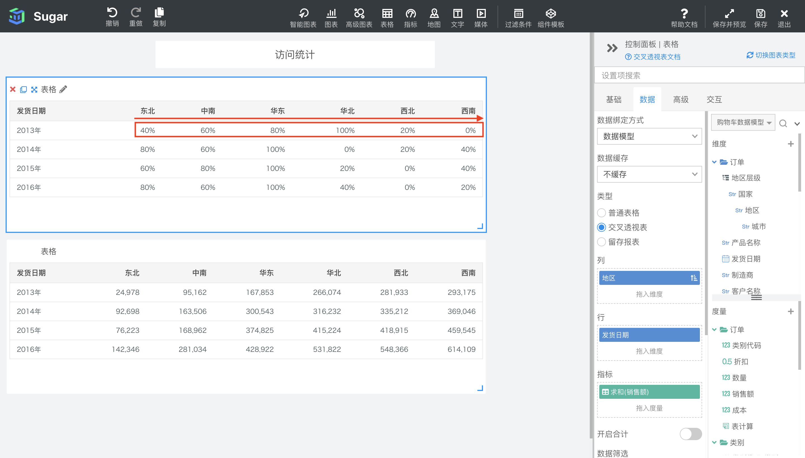The width and height of the screenshot is (805, 458).
Task: Open the Media (媒体) components menu
Action: (481, 18)
